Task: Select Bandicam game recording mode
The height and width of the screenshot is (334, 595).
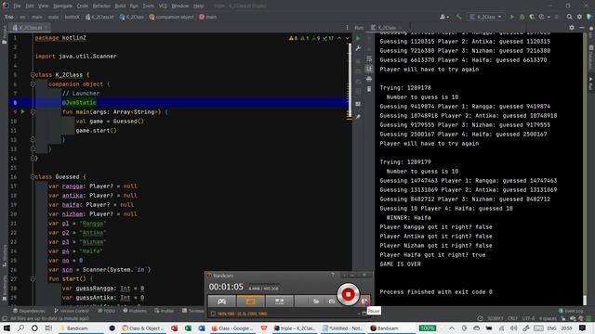Action: (x=221, y=301)
